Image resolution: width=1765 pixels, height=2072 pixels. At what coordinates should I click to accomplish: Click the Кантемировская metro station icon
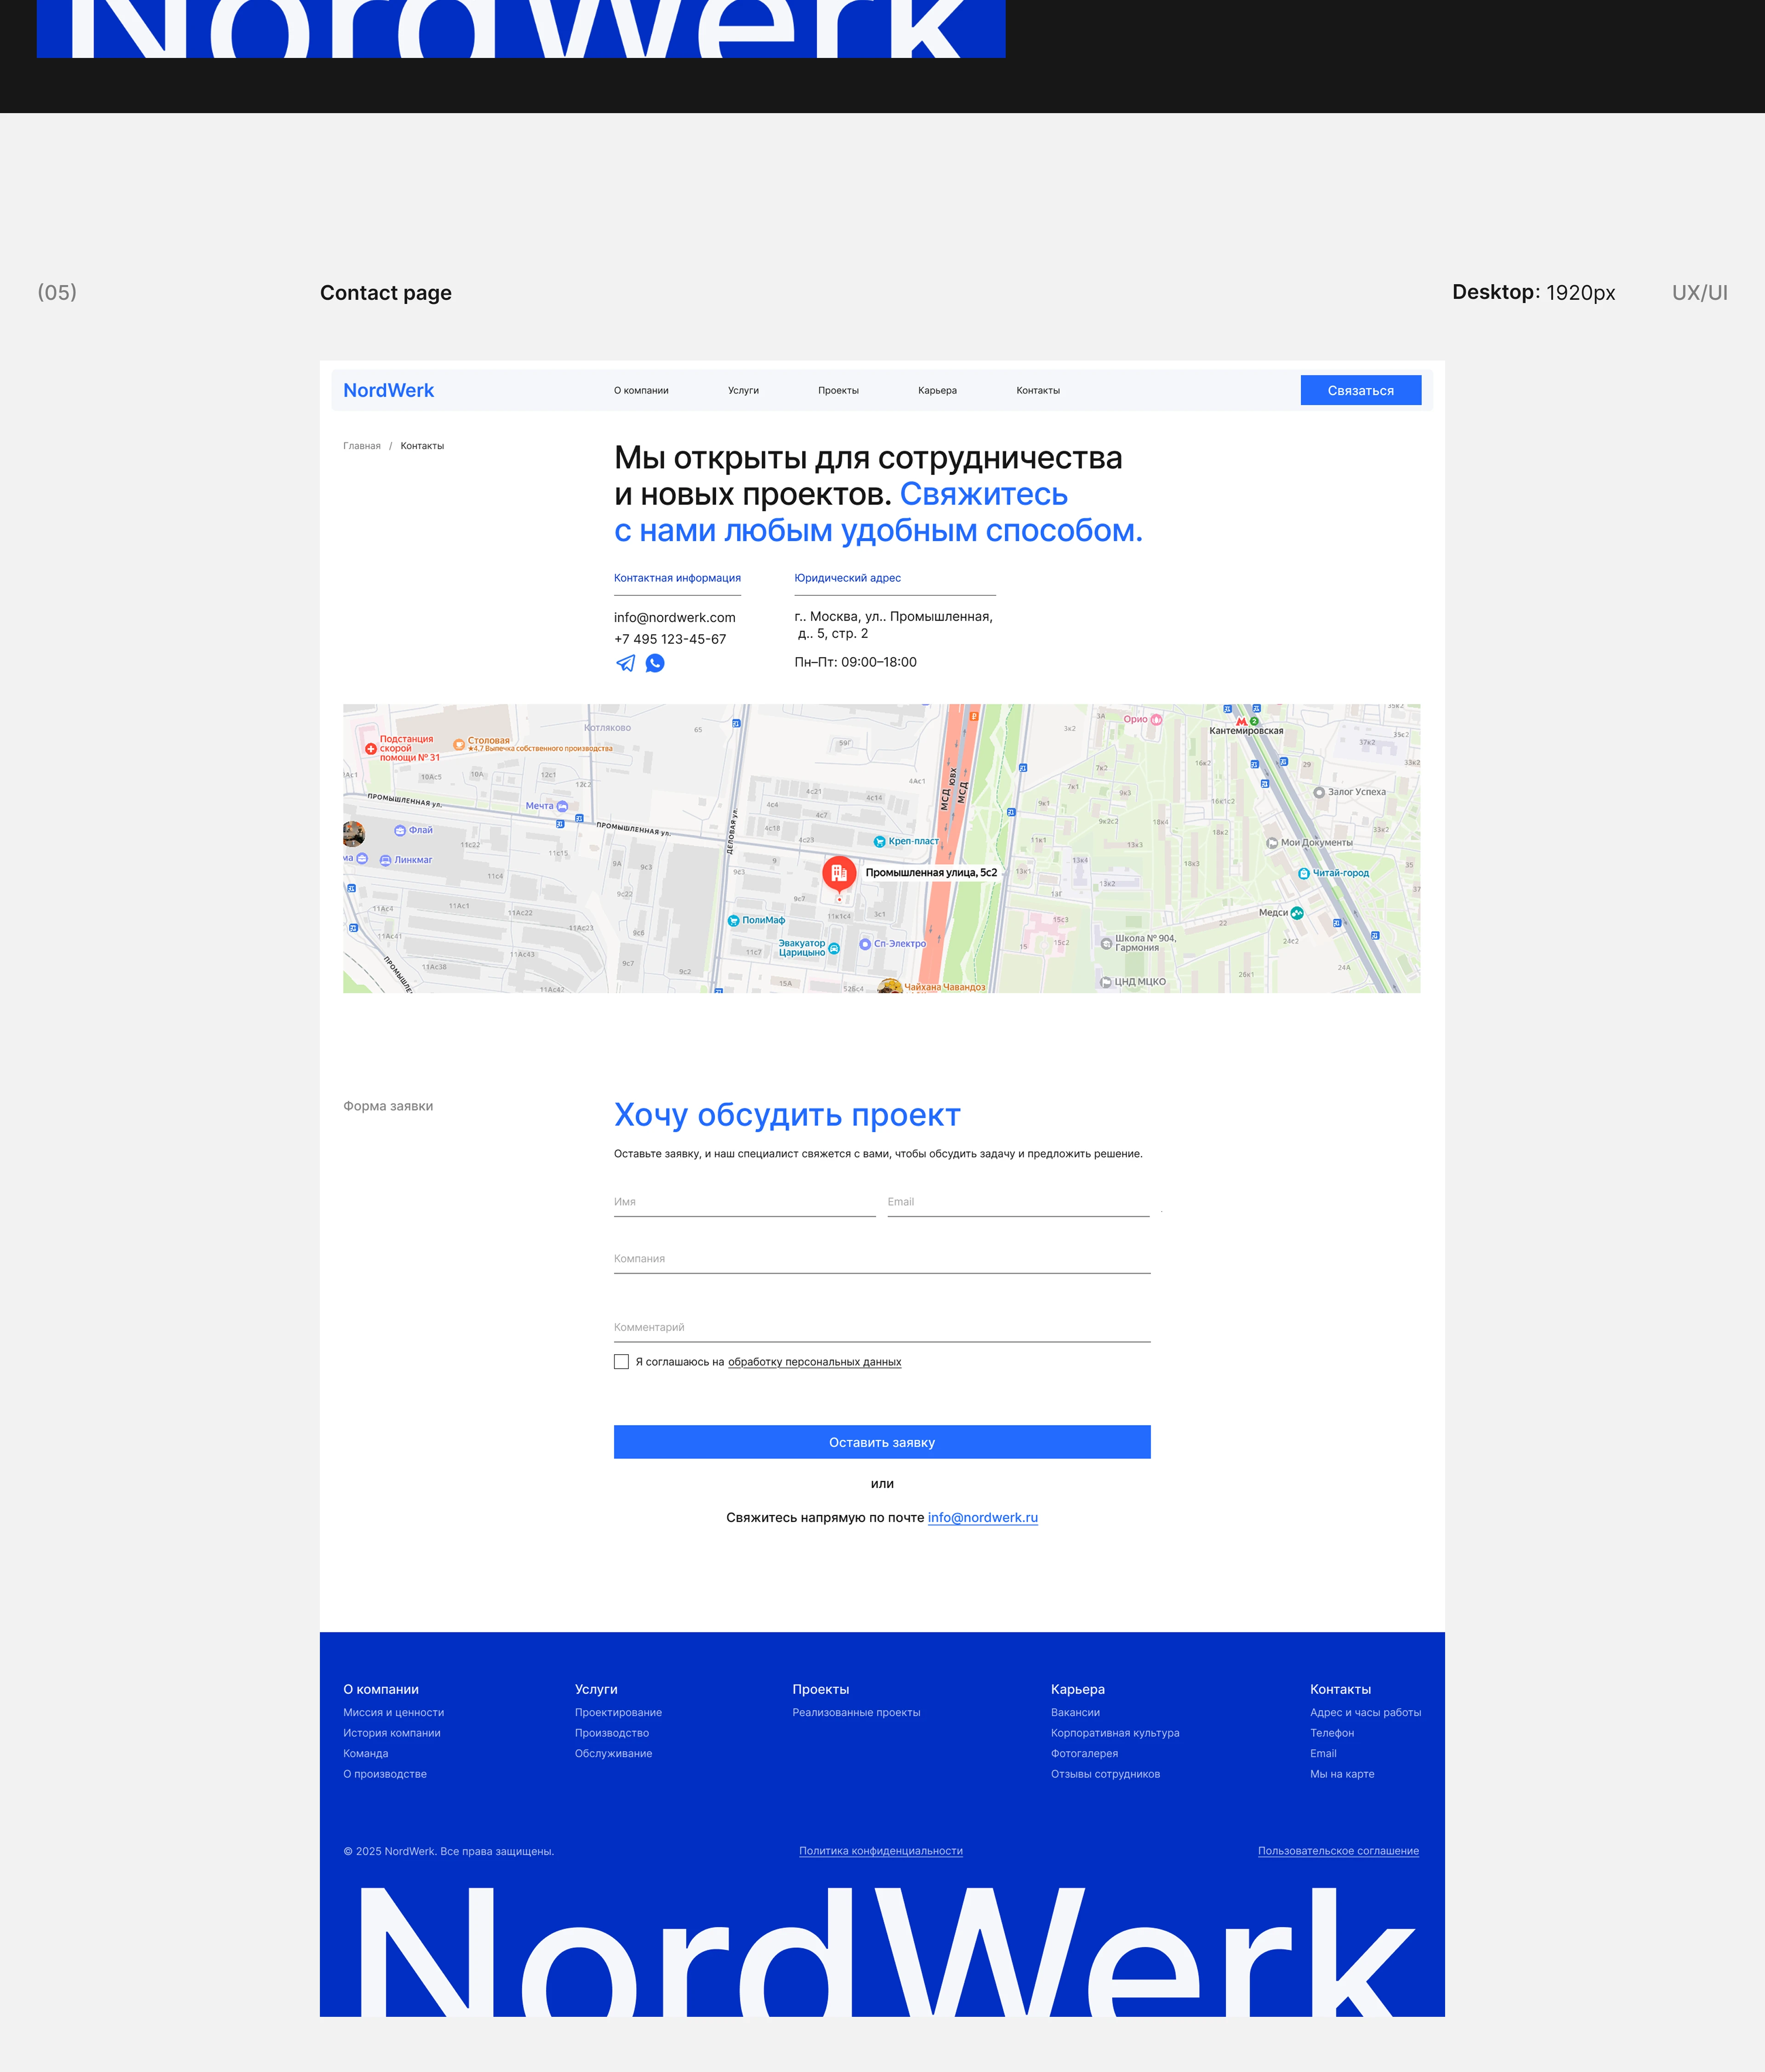tap(1241, 721)
